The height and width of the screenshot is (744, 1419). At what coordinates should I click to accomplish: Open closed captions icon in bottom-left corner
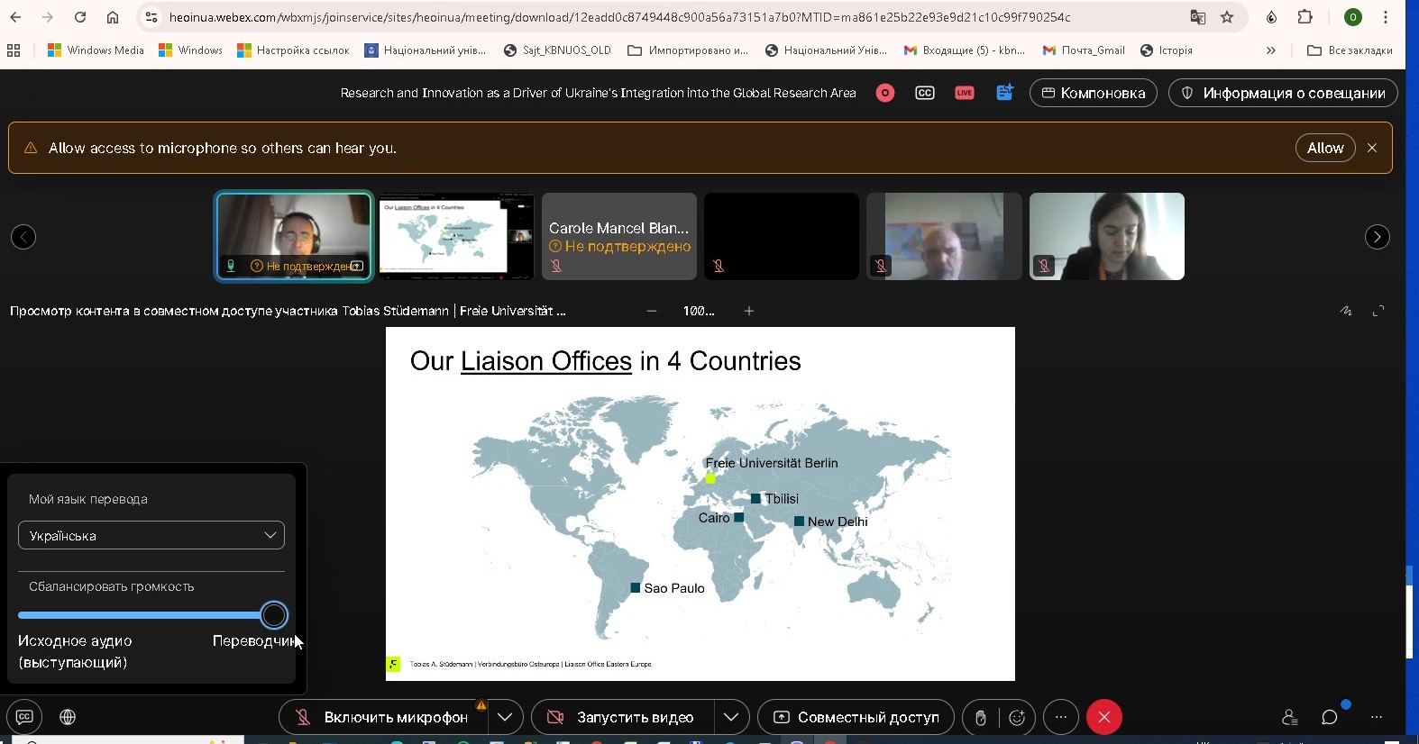click(x=24, y=717)
